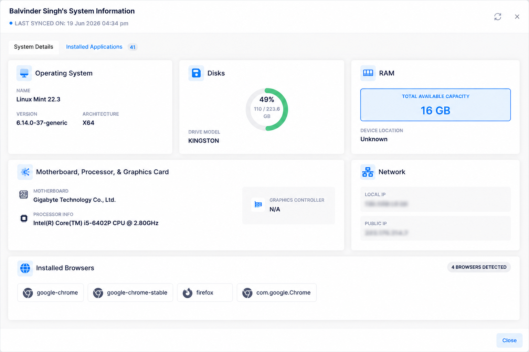Viewport: 529px width, 352px height.
Task: Click the Last Synced On timestamp
Action: tap(72, 23)
